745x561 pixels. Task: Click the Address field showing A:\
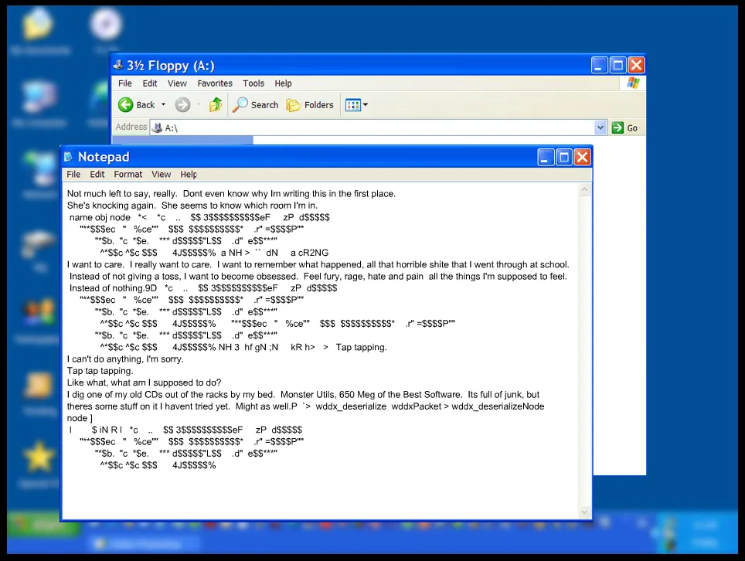371,127
